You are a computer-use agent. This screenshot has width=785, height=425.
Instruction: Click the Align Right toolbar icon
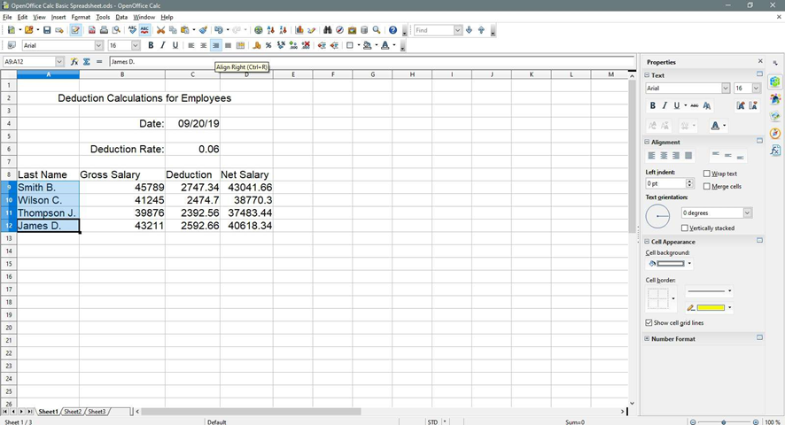pos(215,45)
